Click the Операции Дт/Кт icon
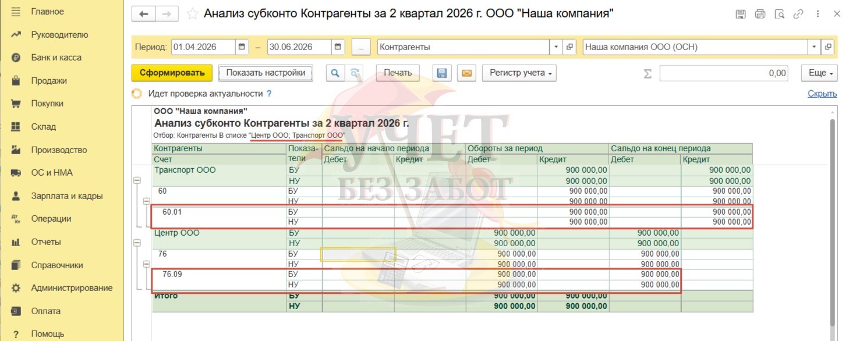This screenshot has height=341, width=849. pos(16,219)
